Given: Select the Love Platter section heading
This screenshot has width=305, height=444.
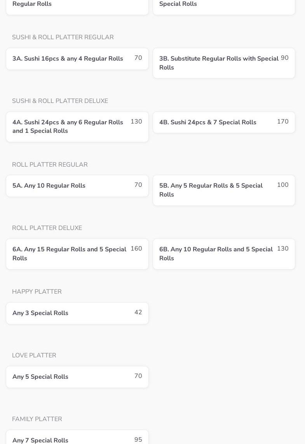Looking at the screenshot, I should tap(34, 355).
